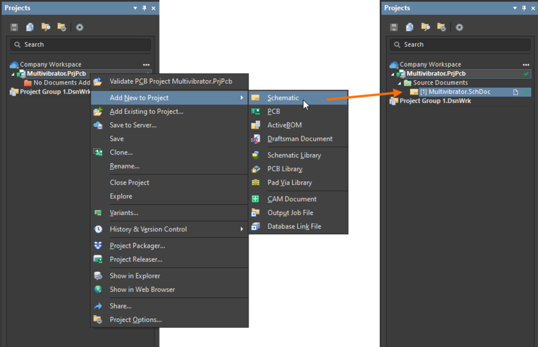Open settings gear in right Projects panel
The image size is (538, 347).
click(459, 27)
